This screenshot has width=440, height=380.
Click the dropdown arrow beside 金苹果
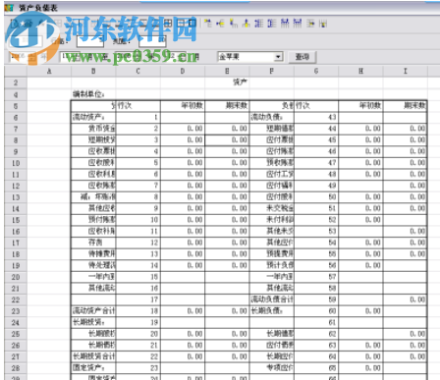278,57
